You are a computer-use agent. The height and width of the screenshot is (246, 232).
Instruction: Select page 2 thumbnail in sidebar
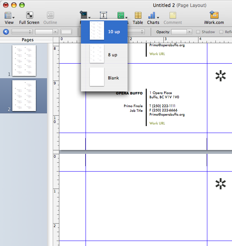(24, 96)
